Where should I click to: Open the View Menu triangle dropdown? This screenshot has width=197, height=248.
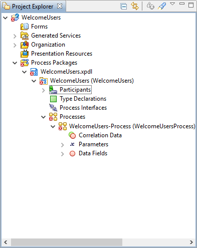(x=172, y=4)
